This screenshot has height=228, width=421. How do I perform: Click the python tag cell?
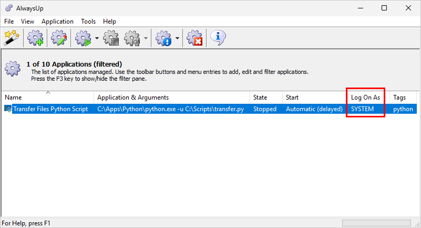(403, 109)
